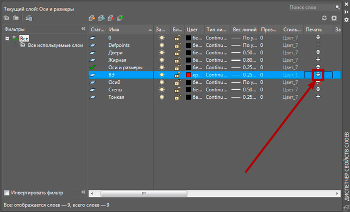
Task: Open the New Group Filter icon
Action: (x=16, y=18)
